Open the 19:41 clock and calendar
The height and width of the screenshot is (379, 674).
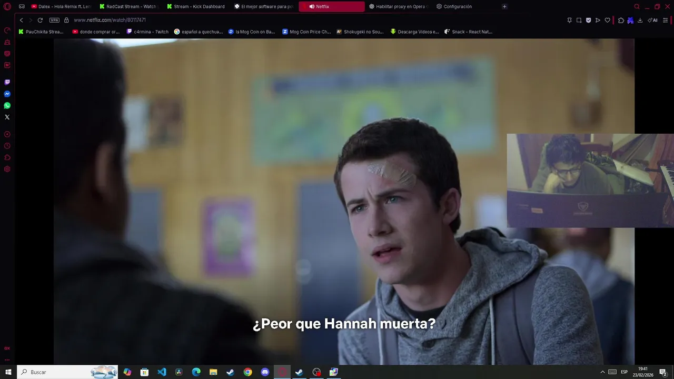click(x=643, y=372)
